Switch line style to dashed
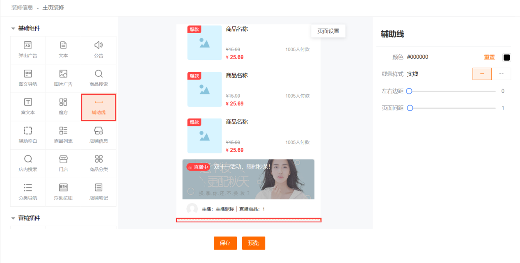 pos(501,74)
